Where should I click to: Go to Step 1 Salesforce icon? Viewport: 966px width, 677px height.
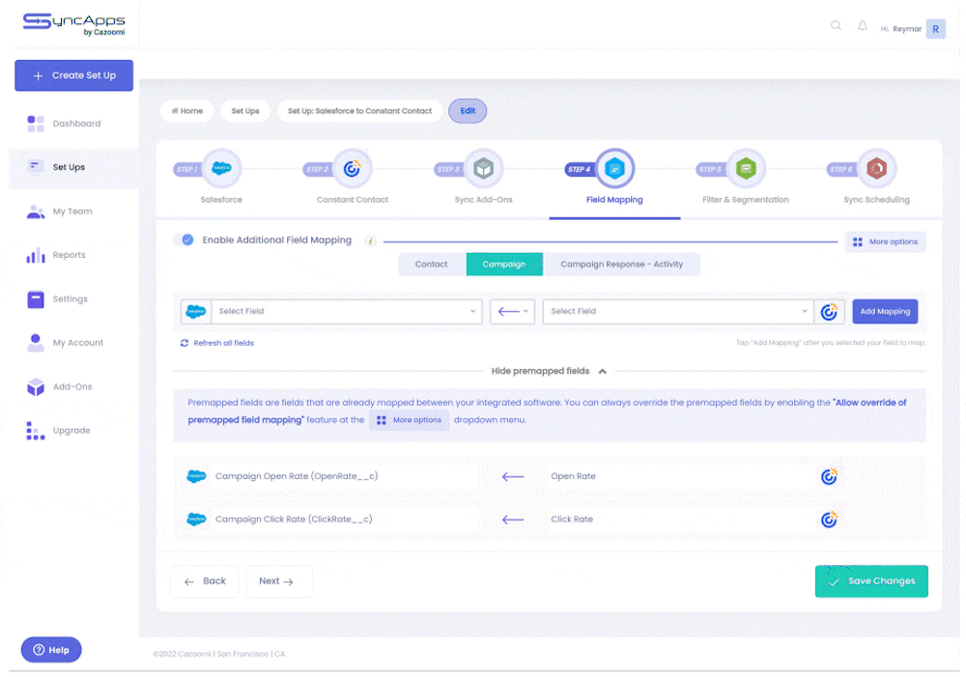221,168
